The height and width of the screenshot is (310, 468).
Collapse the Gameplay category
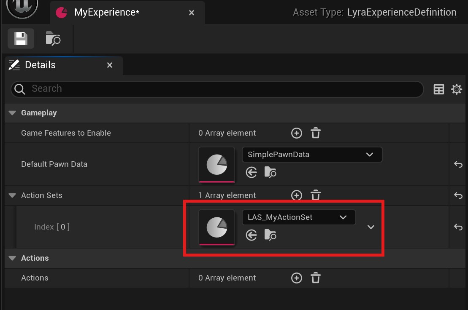[13, 113]
